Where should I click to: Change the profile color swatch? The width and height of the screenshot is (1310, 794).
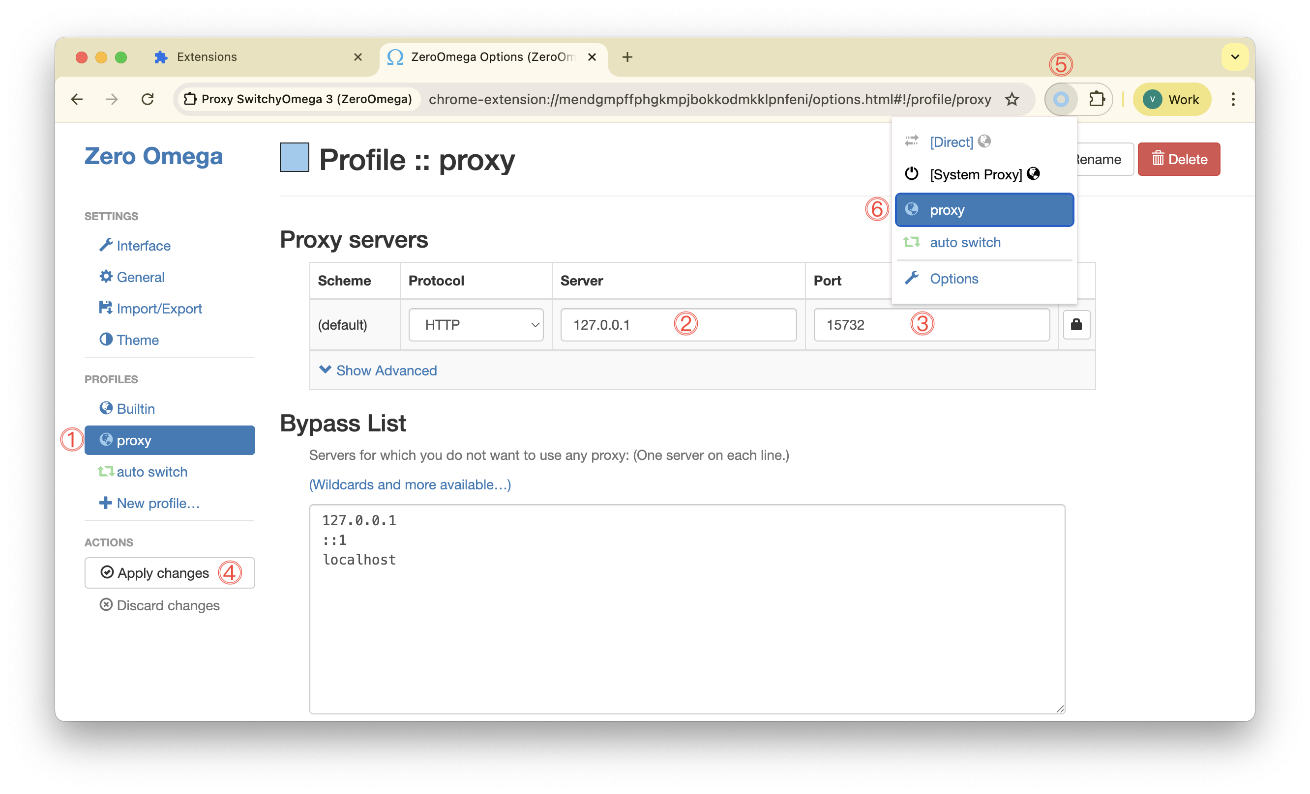click(295, 157)
